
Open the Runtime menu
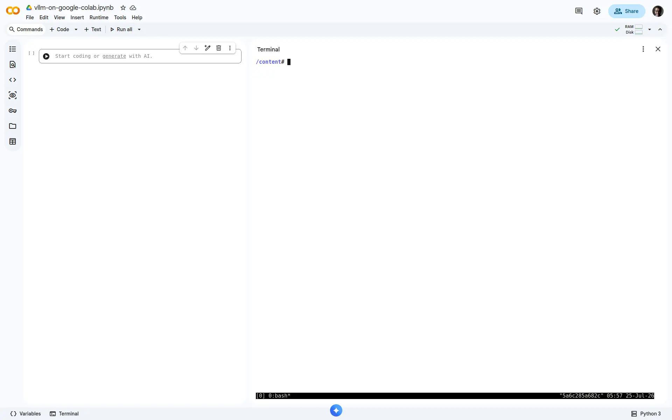(x=99, y=17)
